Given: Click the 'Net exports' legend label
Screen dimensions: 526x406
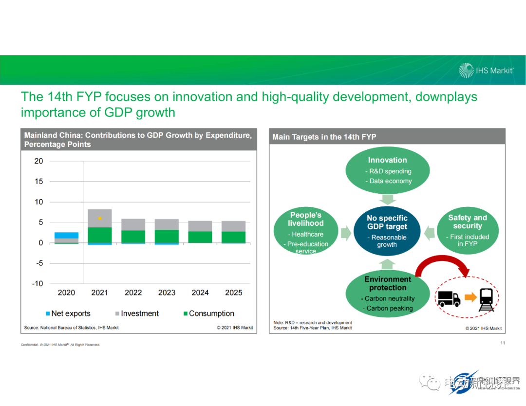Looking at the screenshot, I should tap(71, 314).
